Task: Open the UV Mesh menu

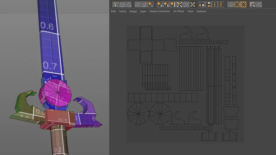Action: pos(179,11)
